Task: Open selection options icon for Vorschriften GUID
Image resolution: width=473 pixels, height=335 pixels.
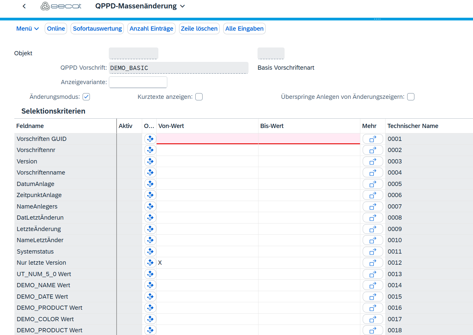Action: 150,139
